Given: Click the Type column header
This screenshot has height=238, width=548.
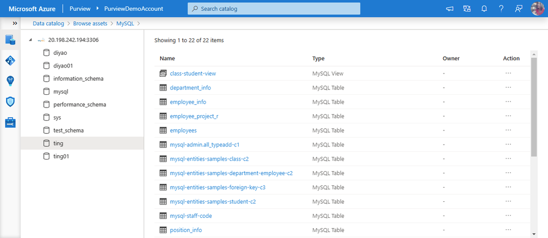Looking at the screenshot, I should pyautogui.click(x=319, y=58).
